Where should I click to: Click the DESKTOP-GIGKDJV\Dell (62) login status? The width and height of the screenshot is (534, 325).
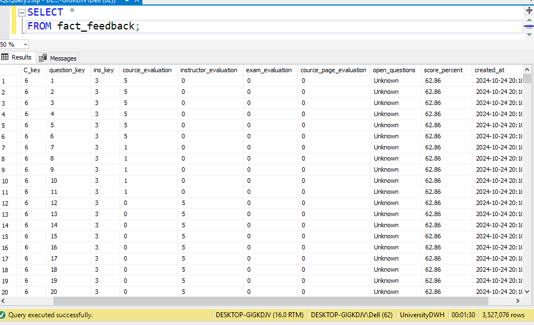pos(352,315)
